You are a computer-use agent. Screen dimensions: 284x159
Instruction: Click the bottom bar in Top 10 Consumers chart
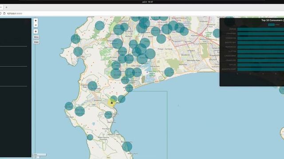tap(260, 69)
